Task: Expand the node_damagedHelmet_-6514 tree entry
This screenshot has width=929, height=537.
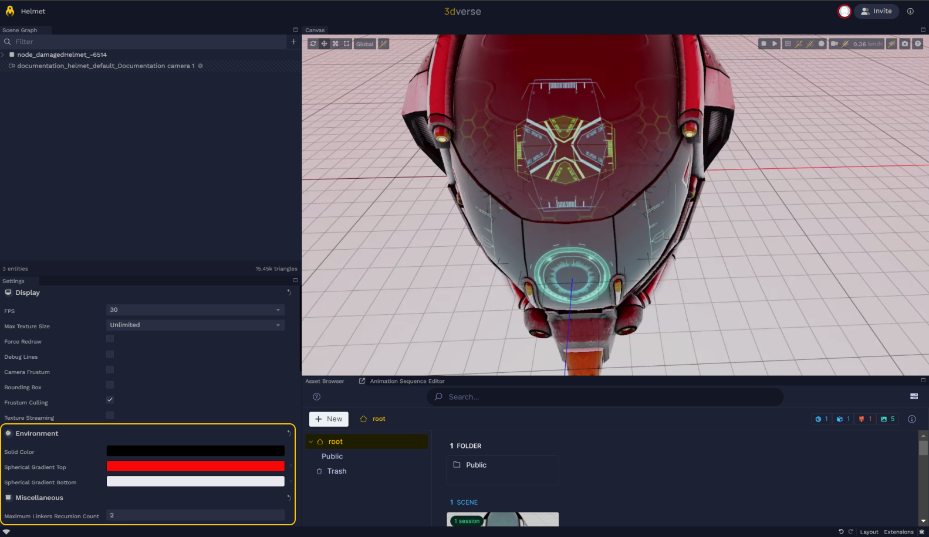Action: click(3, 55)
